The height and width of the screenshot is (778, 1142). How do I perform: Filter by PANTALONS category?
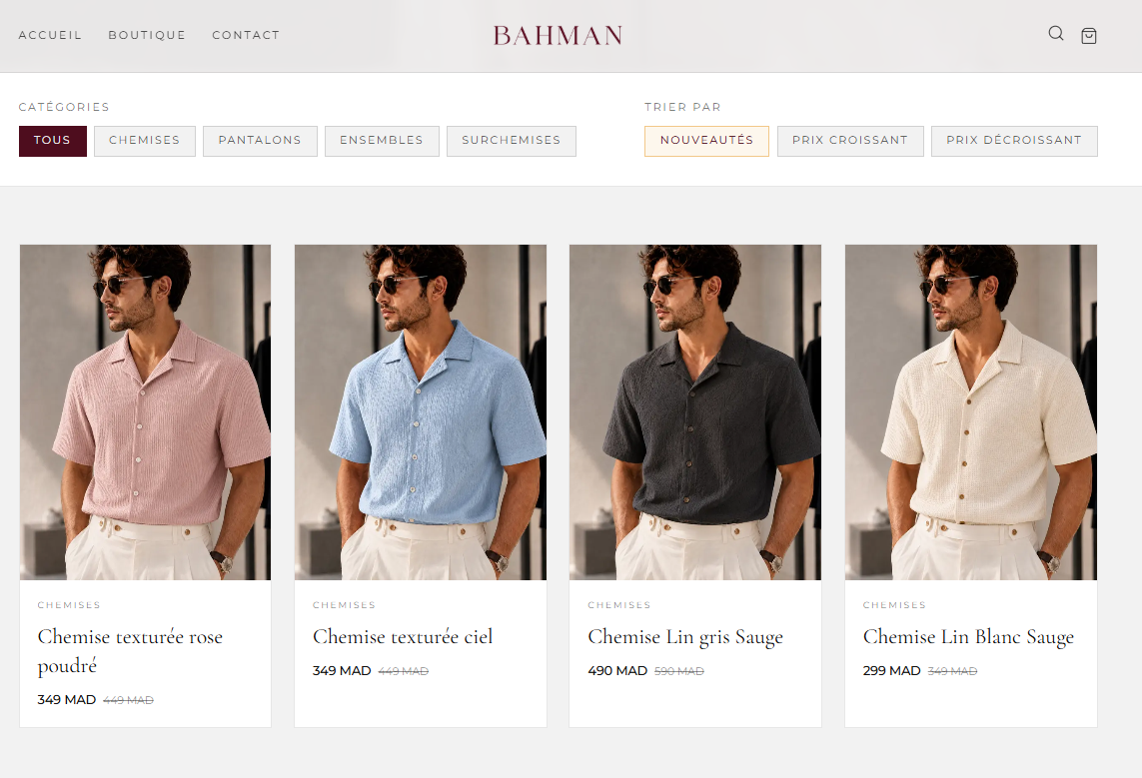(x=260, y=141)
